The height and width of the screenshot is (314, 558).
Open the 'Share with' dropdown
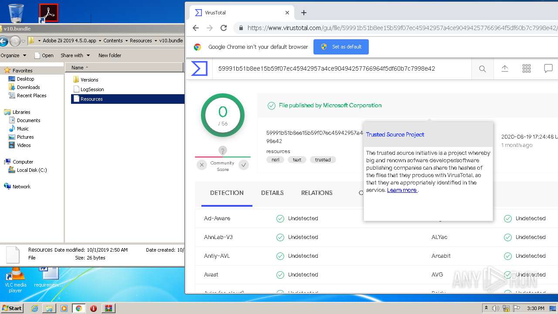(x=75, y=55)
